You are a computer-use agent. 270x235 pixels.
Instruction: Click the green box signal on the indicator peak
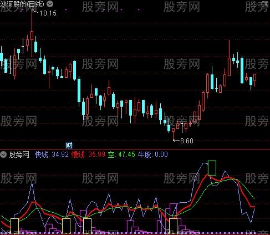(212, 168)
